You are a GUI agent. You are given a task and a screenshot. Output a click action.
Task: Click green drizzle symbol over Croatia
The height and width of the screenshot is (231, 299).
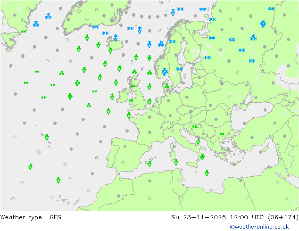click(194, 126)
